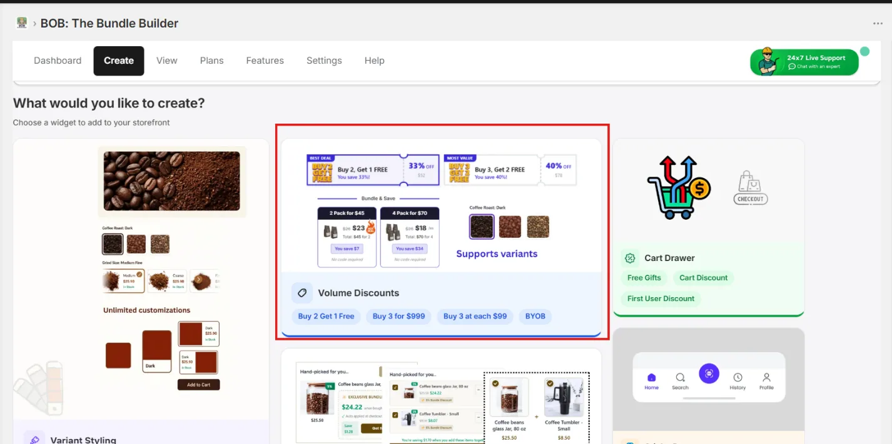Click the BOB: The Bundle Builder title

109,23
